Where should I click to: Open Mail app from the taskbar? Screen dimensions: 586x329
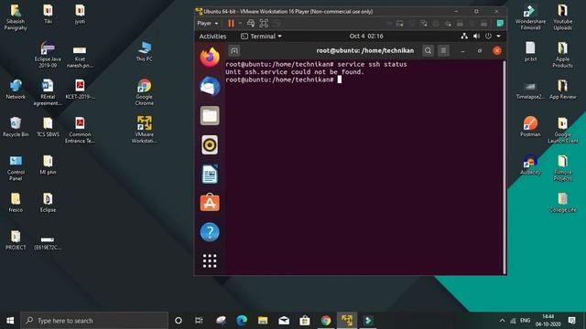click(284, 321)
